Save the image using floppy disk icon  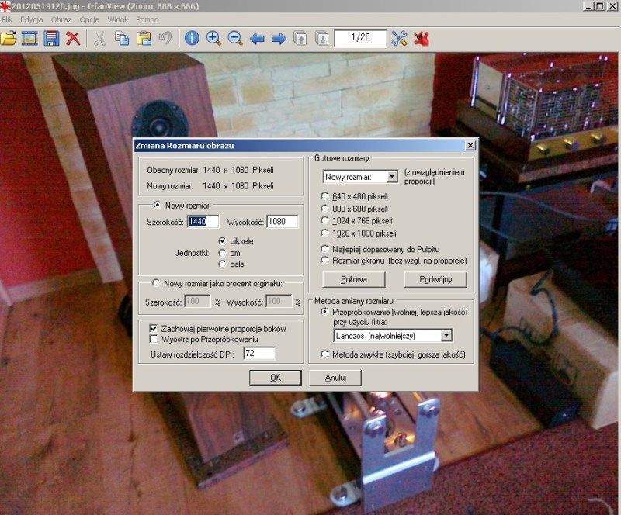click(51, 39)
